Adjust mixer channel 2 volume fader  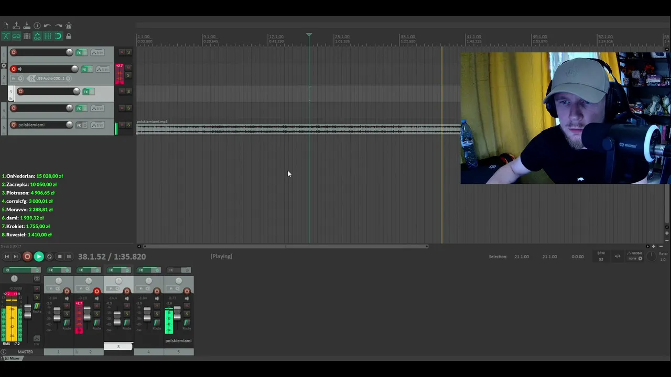pyautogui.click(x=87, y=313)
